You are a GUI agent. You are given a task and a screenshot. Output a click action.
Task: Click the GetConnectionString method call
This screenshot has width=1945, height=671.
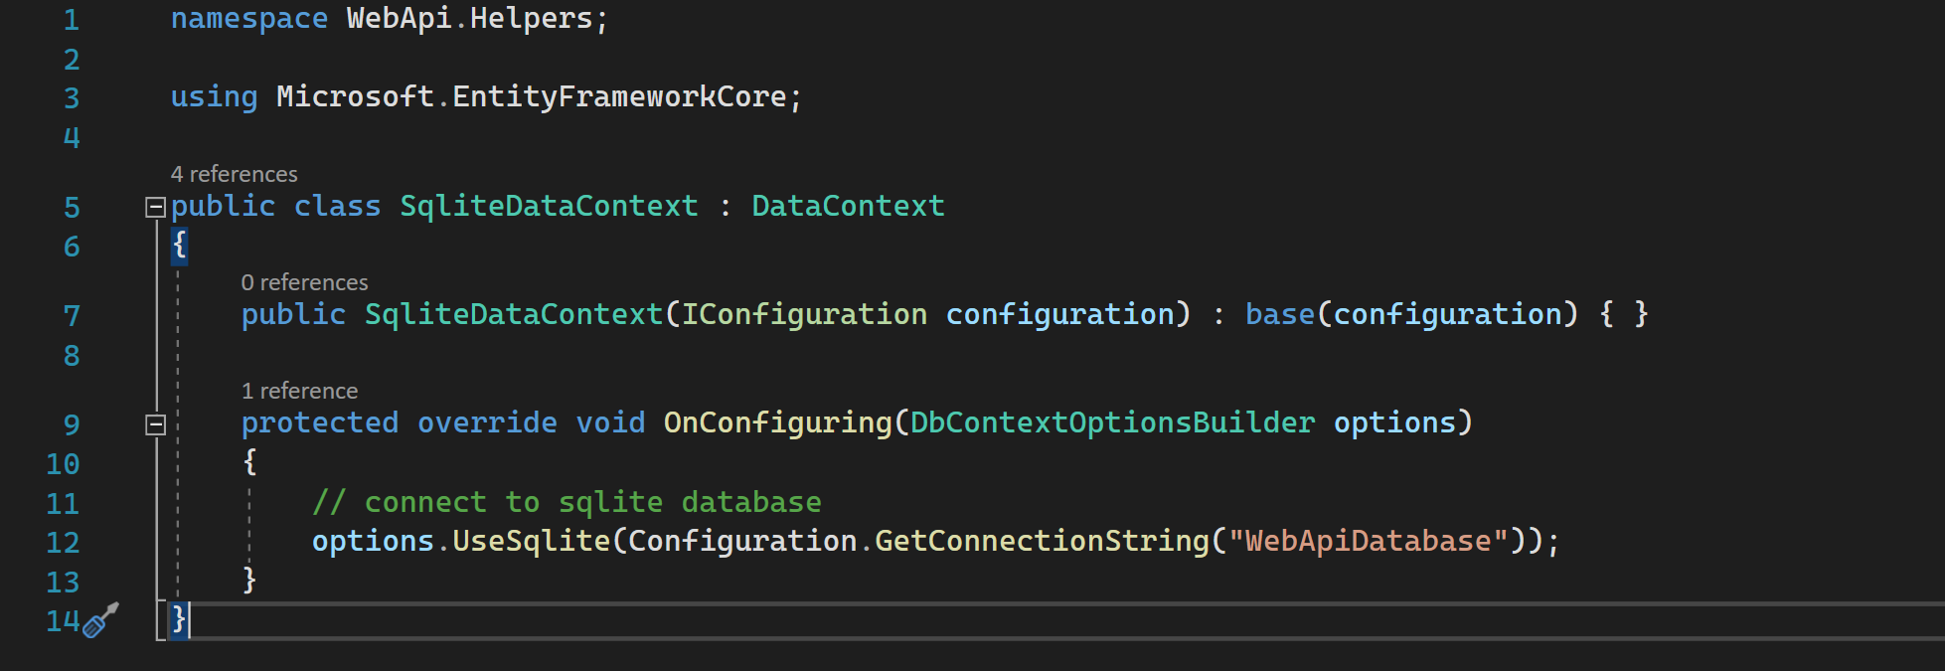point(1041,541)
